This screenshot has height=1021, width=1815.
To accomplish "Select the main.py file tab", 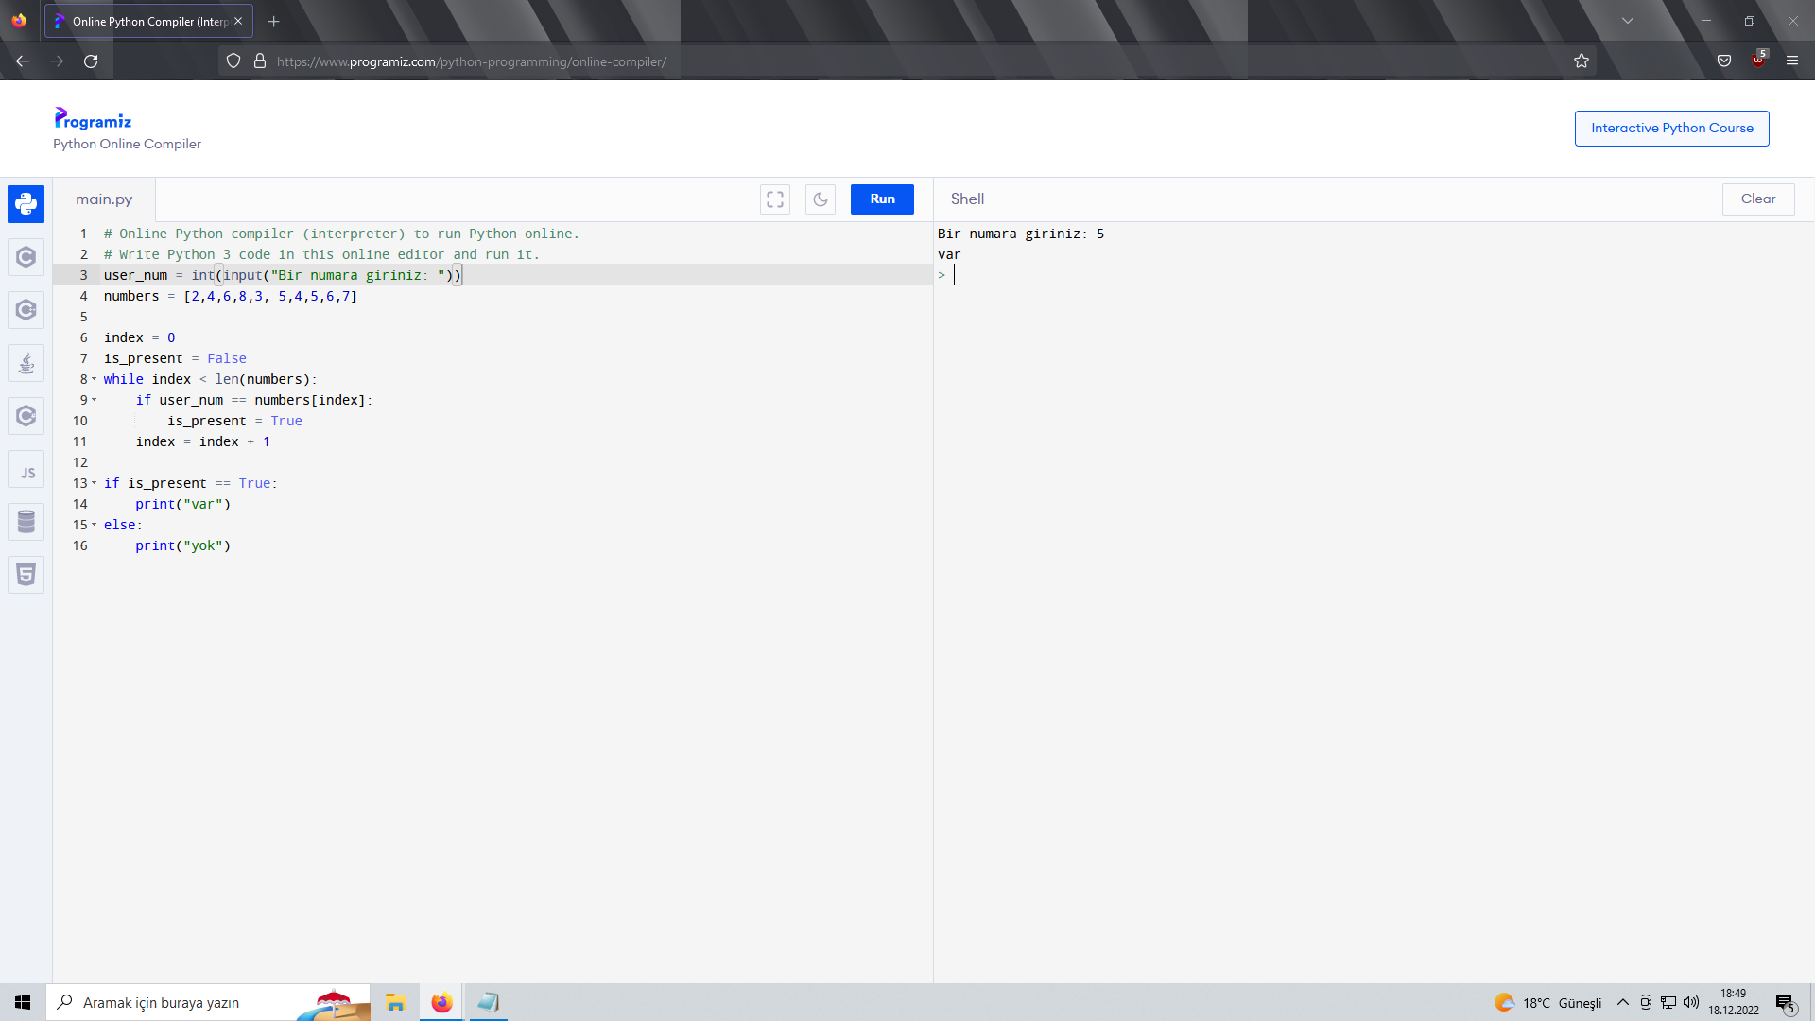I will (104, 199).
